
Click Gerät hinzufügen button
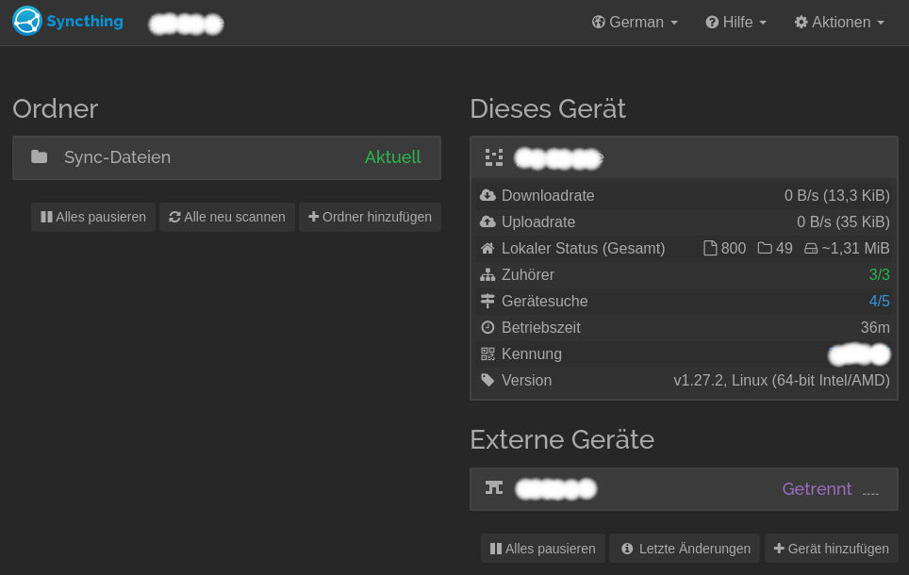coord(831,549)
